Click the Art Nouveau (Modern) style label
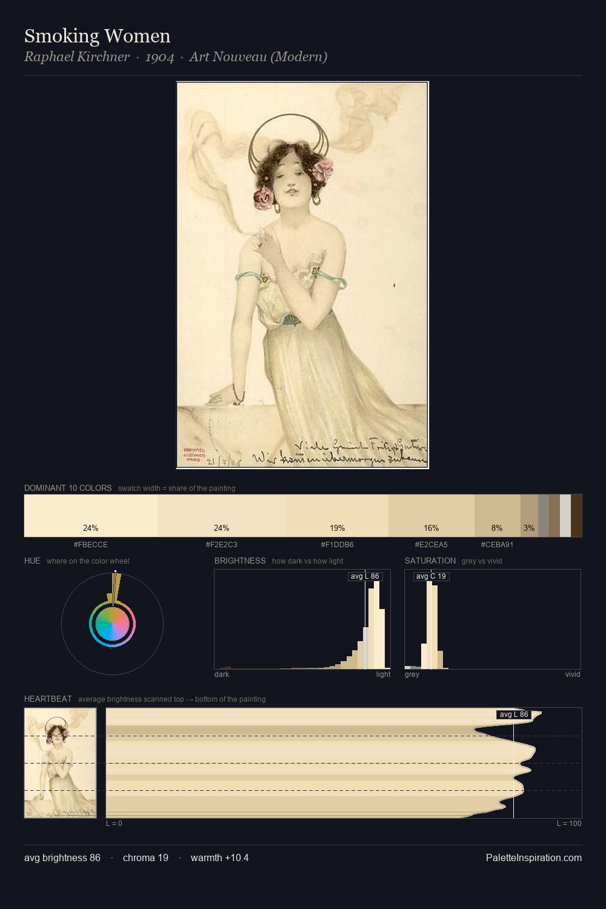 [x=258, y=57]
